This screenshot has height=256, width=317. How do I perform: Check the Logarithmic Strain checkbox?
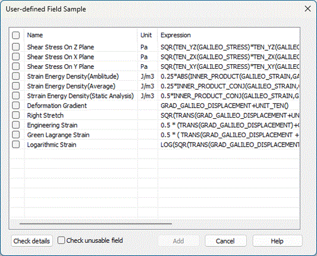[x=16, y=144]
